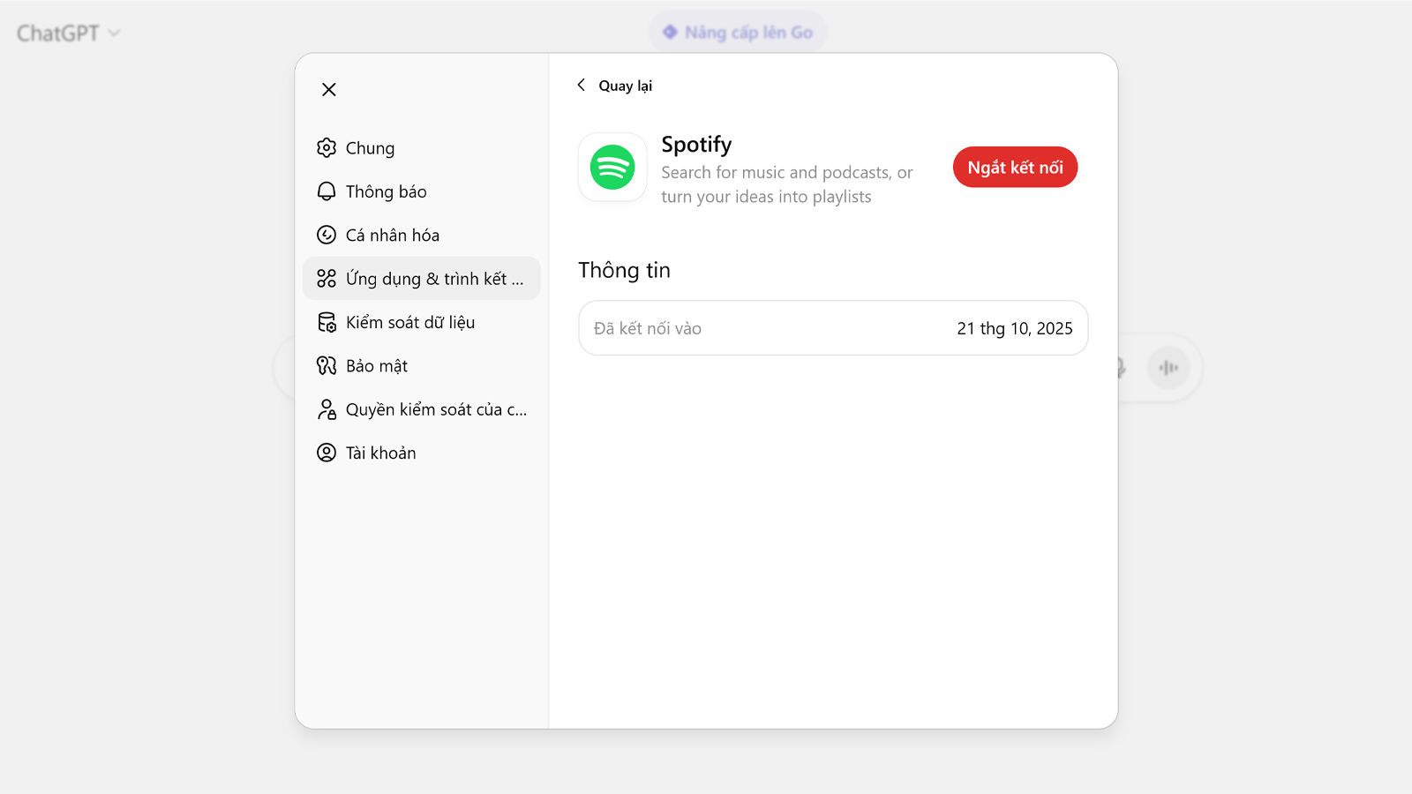Switch to Kiểm soát dữ liệu tab
Image resolution: width=1412 pixels, height=794 pixels.
pos(410,322)
